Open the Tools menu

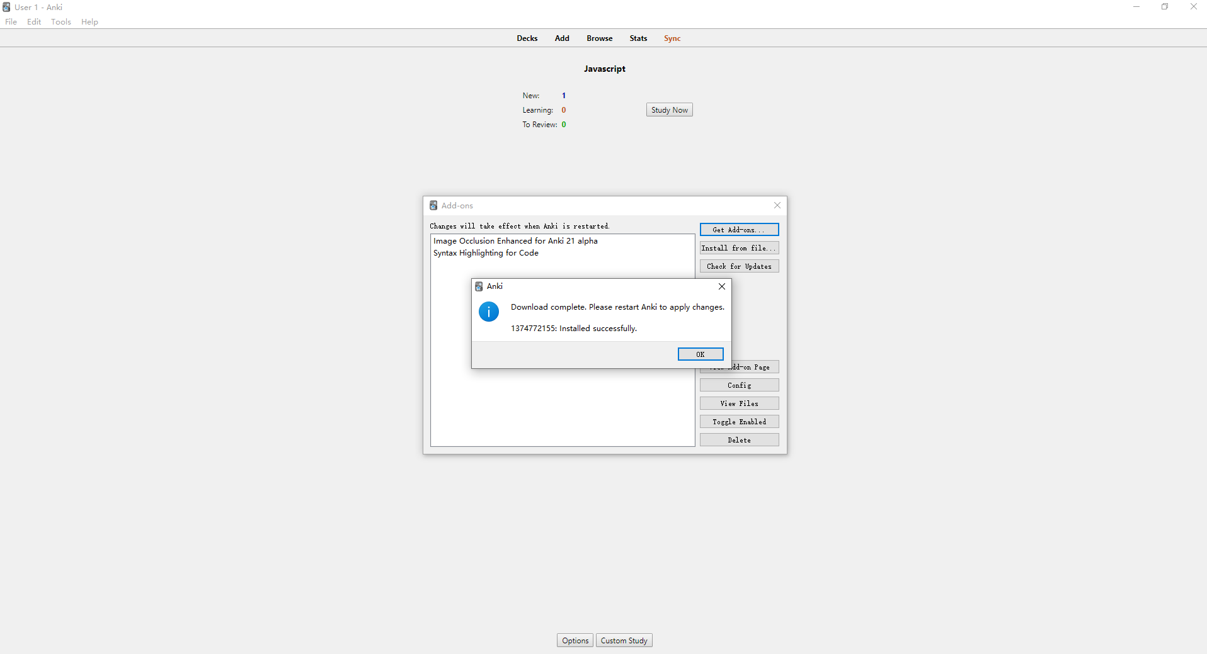61,22
